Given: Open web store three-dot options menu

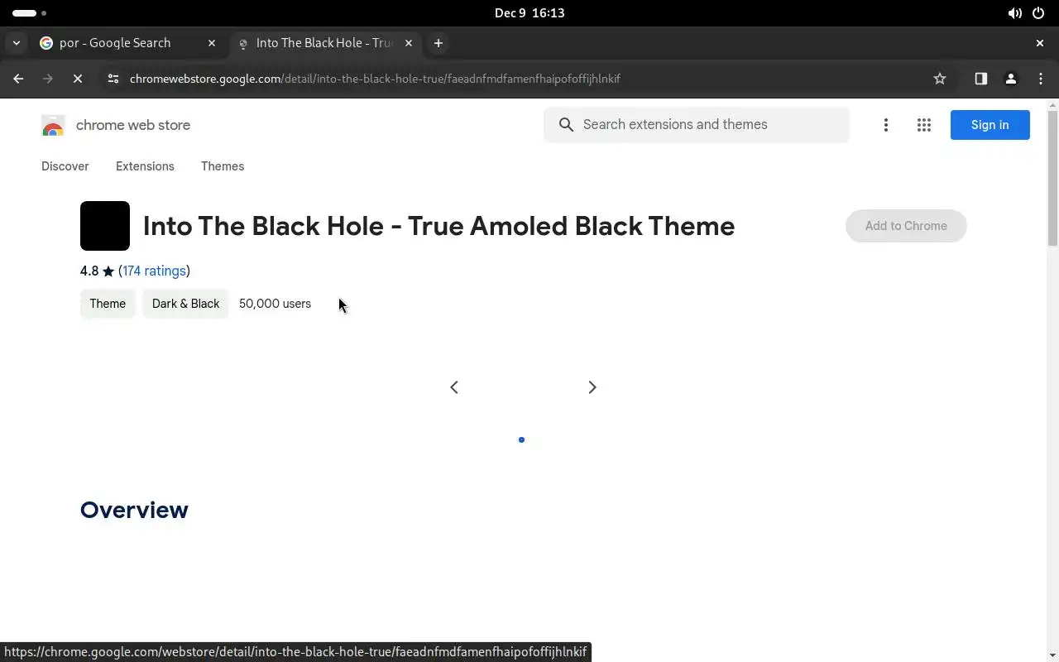Looking at the screenshot, I should pyautogui.click(x=886, y=125).
